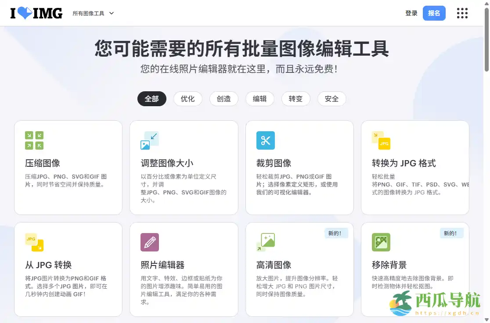
Task: Select the 转换为 JPG 格式 tool icon
Action: click(x=381, y=140)
